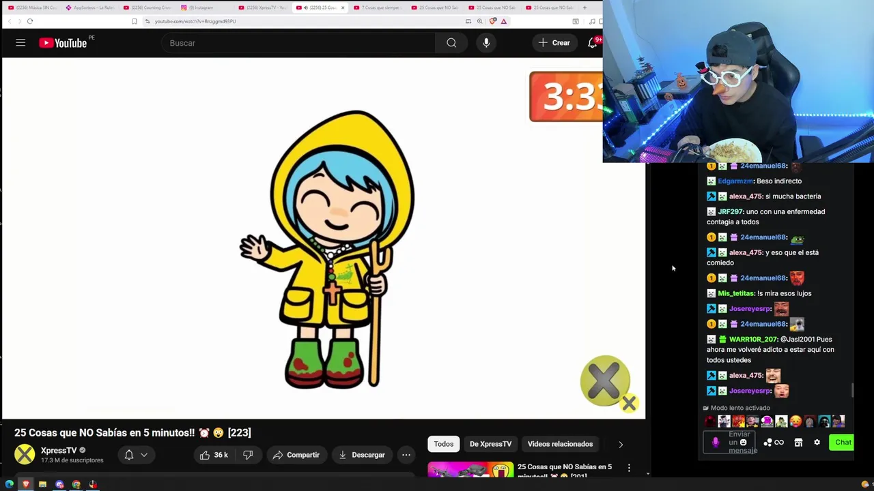
Task: Open a new browser tab with plus
Action: pyautogui.click(x=584, y=8)
